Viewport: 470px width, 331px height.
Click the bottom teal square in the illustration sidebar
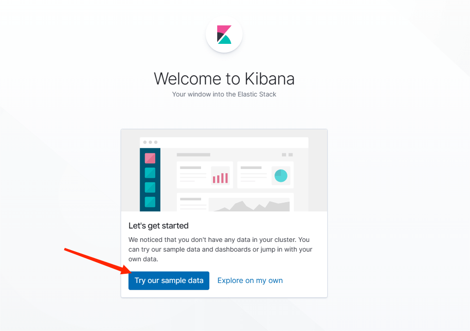click(x=150, y=202)
